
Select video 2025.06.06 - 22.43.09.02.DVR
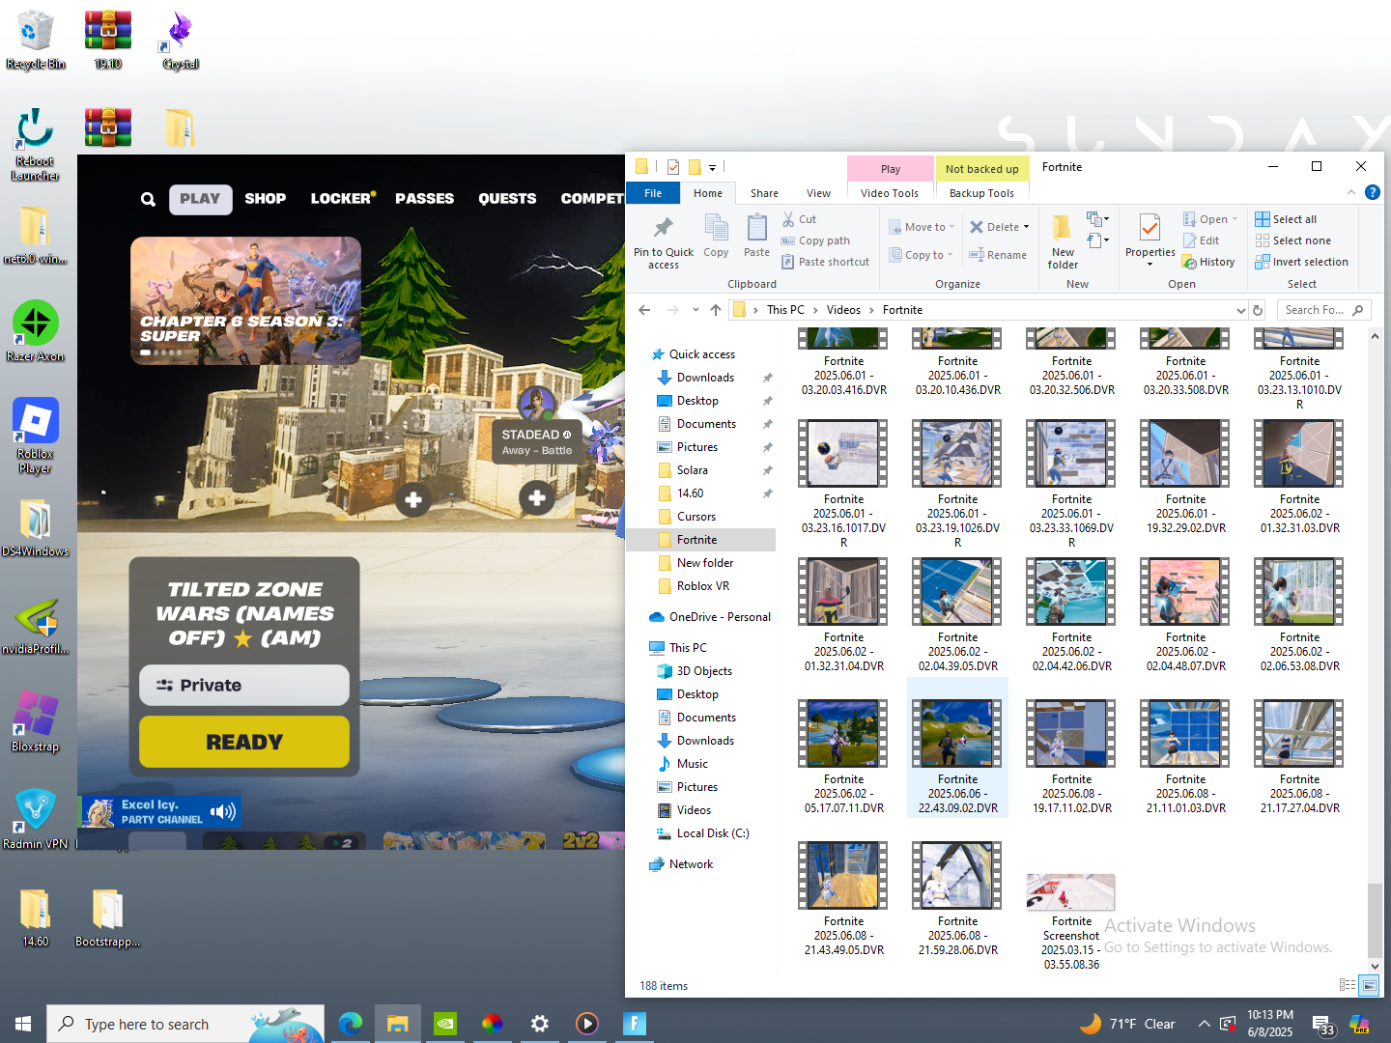957,747
